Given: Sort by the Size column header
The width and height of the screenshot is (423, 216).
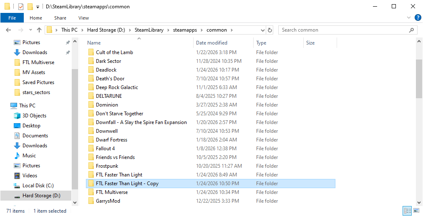Looking at the screenshot, I should pyautogui.click(x=310, y=43).
